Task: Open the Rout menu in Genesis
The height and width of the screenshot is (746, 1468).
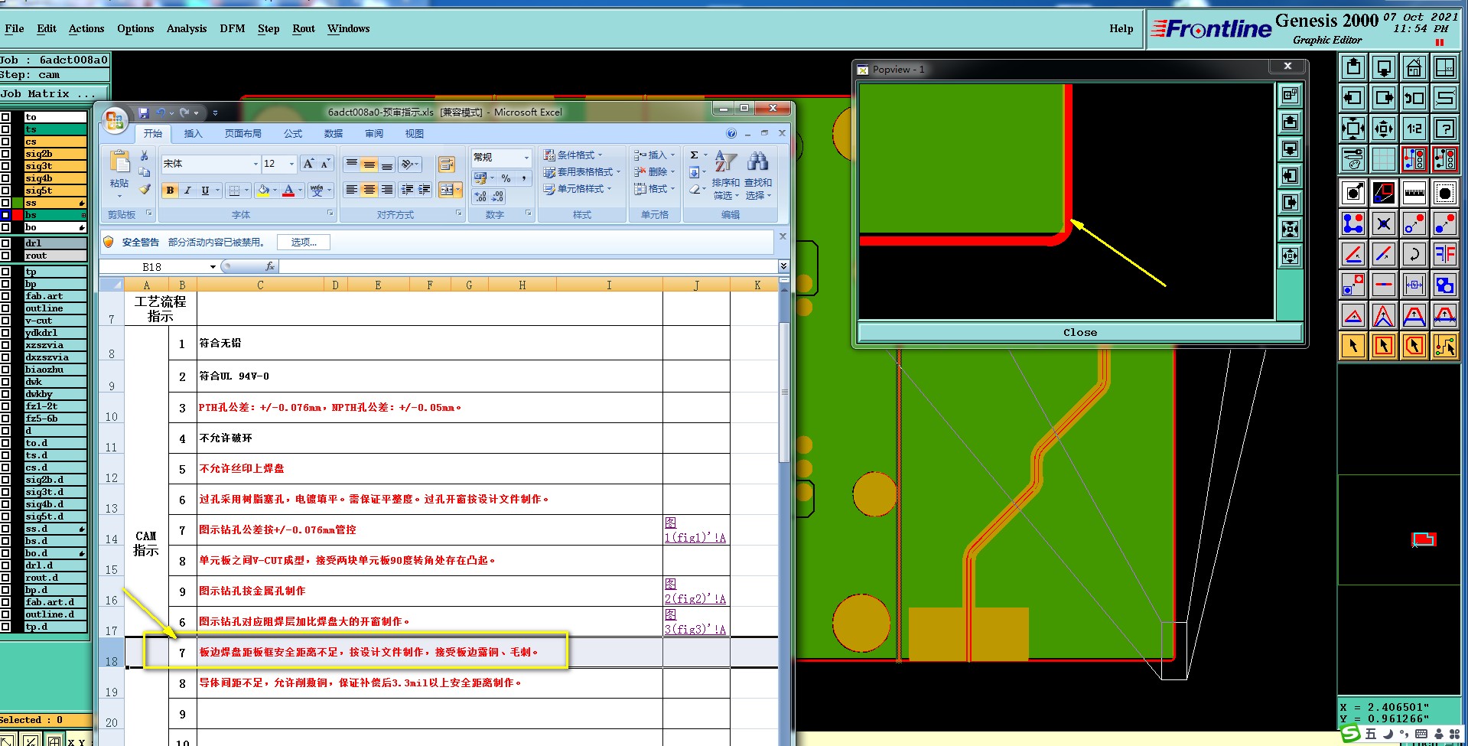Action: point(304,28)
